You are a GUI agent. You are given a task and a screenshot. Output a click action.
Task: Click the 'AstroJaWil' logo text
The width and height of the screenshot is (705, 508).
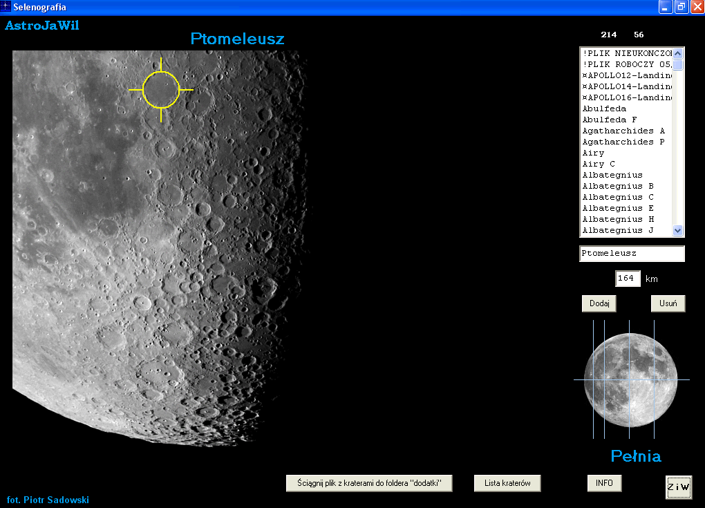tap(41, 26)
